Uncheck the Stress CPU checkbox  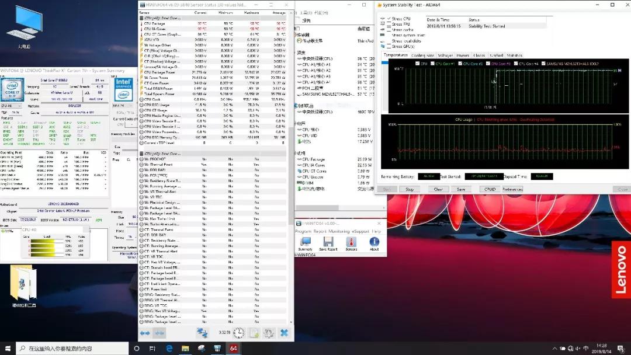[x=388, y=19]
